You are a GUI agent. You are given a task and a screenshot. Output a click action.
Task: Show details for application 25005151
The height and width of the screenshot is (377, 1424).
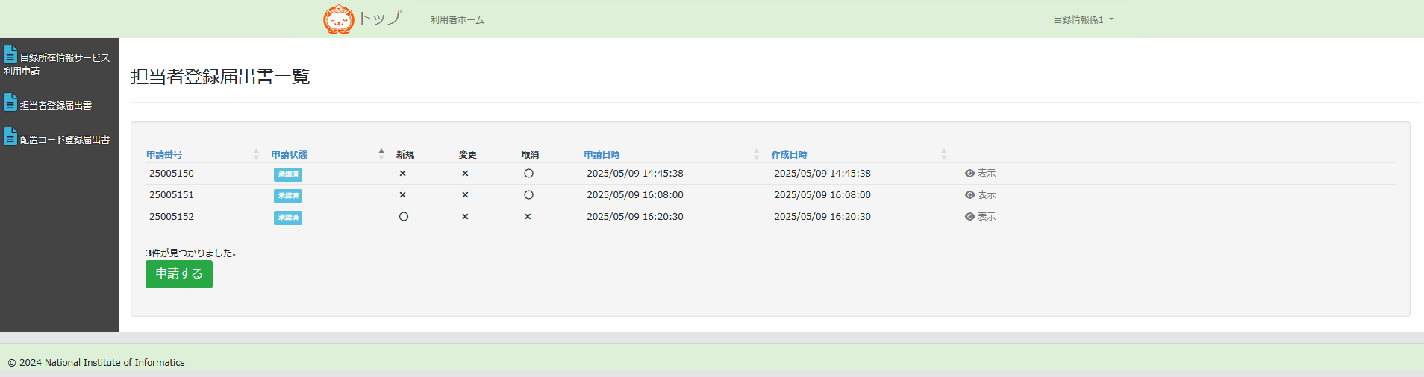click(x=980, y=194)
